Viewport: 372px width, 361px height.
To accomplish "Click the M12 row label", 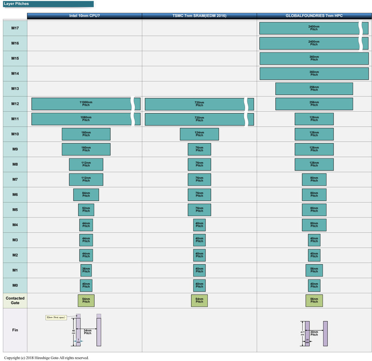I will (15, 104).
